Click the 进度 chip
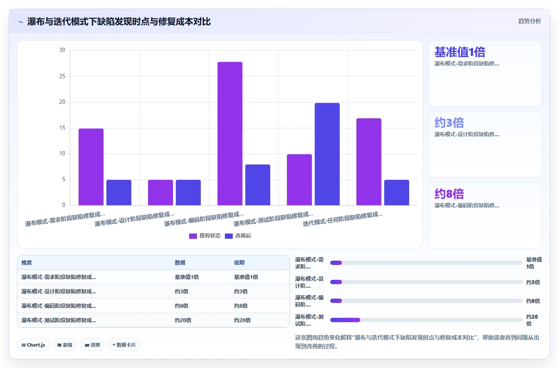Screen dimensions: 559x368 [x=92, y=345]
